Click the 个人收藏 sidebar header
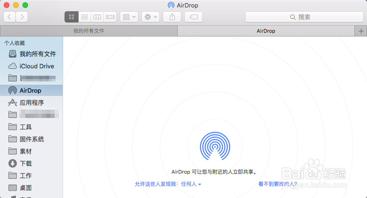Screen dimensions: 367x198 coord(14,43)
